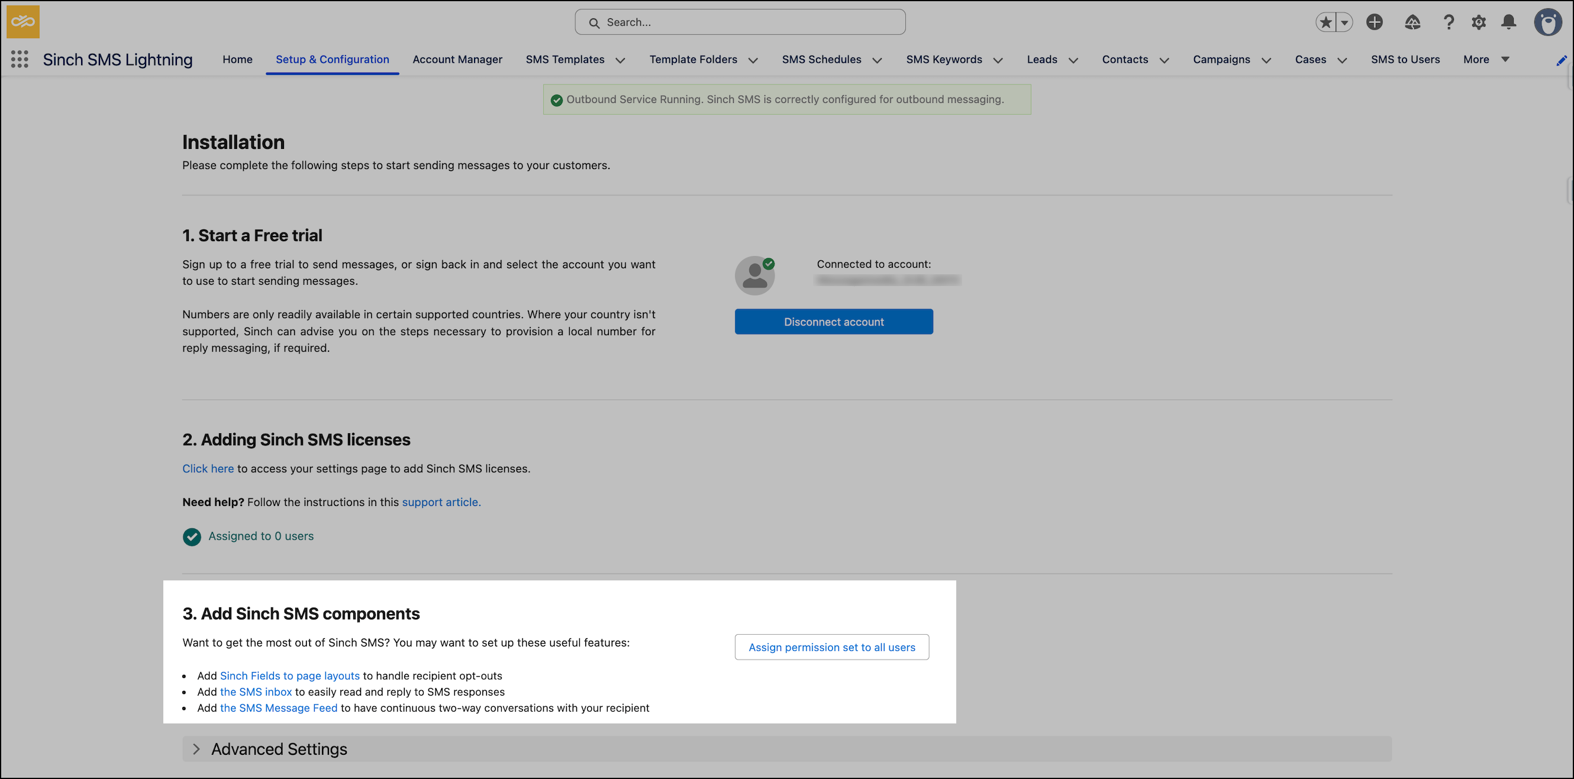
Task: Open the Setup gear icon
Action: tap(1478, 22)
